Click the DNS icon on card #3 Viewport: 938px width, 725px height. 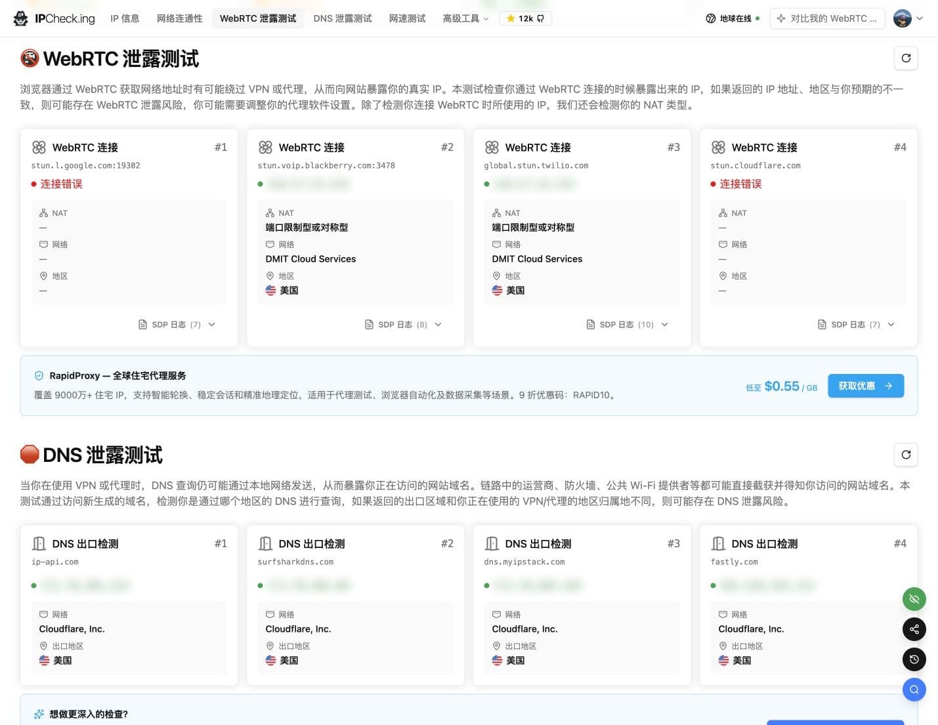pos(492,543)
